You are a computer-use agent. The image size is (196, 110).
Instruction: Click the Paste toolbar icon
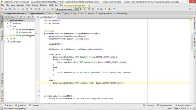pos(31,9)
